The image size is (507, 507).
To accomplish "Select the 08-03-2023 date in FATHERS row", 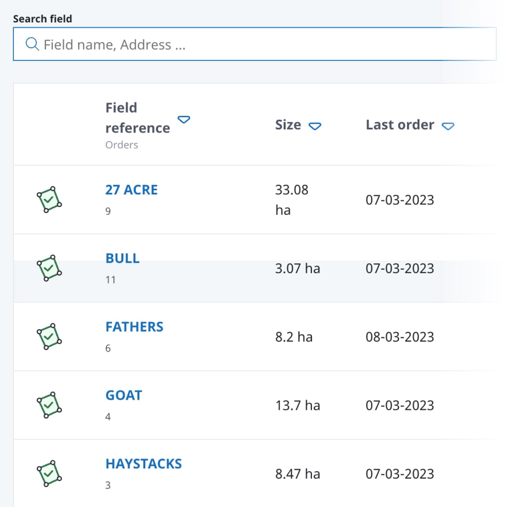I will (400, 337).
